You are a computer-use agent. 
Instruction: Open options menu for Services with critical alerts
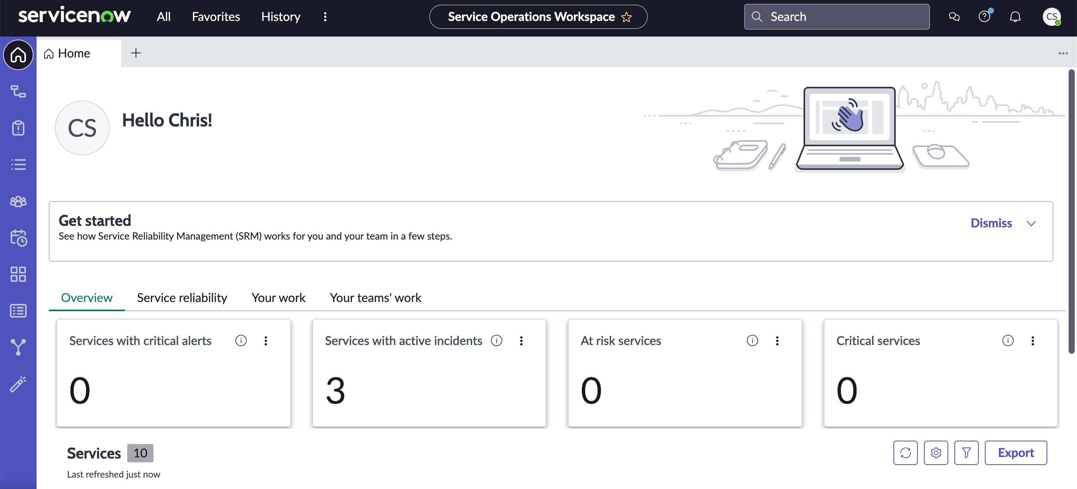265,340
